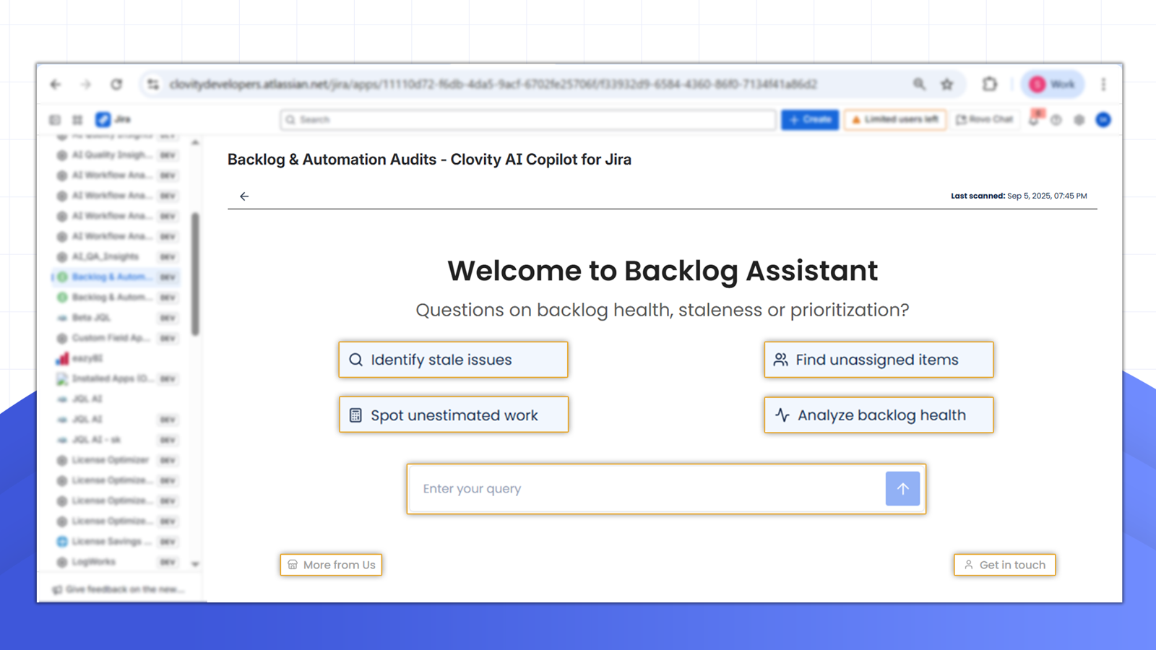
Task: Go back using the browser back arrow
Action: point(56,84)
